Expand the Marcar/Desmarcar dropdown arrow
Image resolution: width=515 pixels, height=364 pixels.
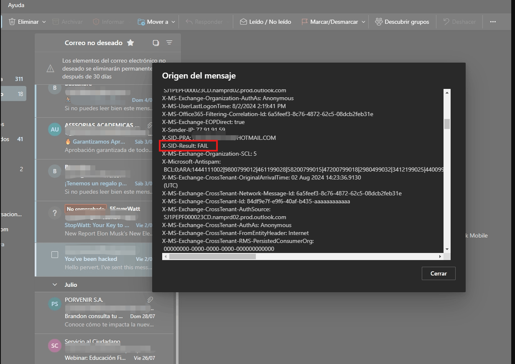coord(363,22)
